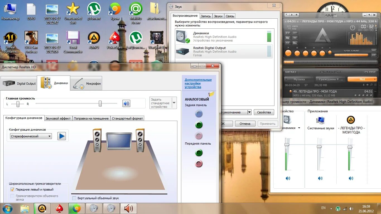Click the Главная громкость volume slider
The width and height of the screenshot is (381, 214).
tap(76, 104)
